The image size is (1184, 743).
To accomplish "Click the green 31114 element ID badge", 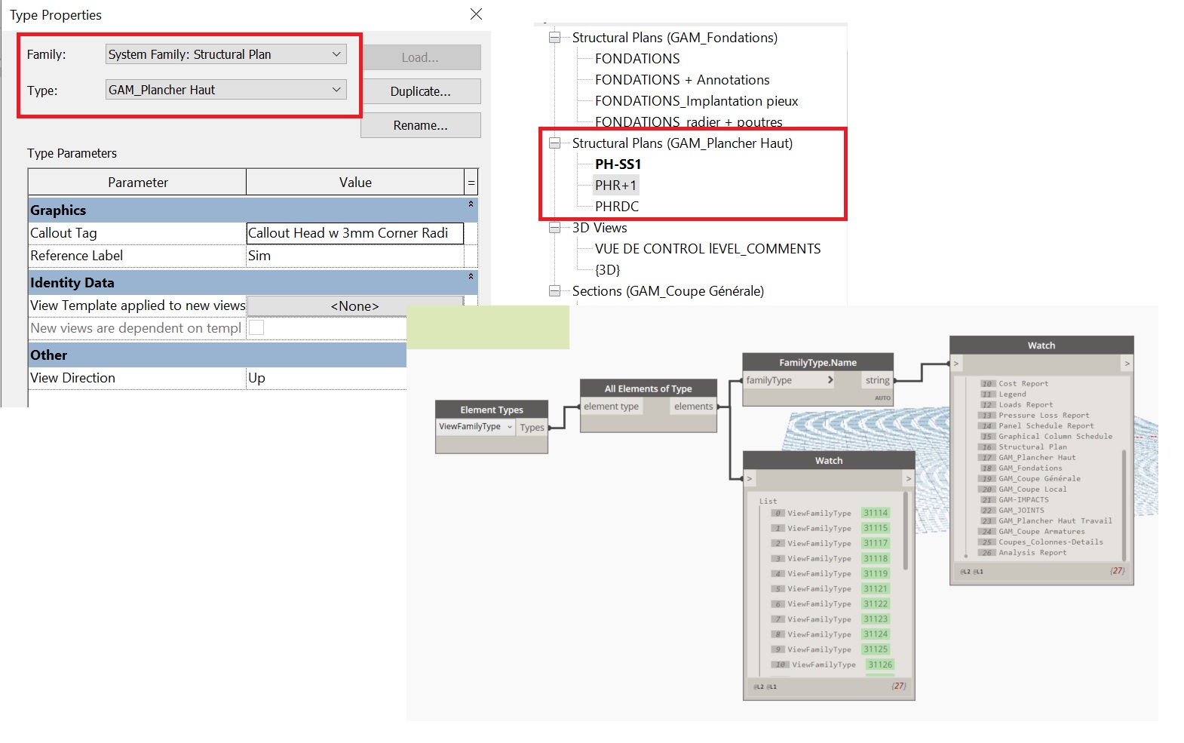I will point(876,513).
